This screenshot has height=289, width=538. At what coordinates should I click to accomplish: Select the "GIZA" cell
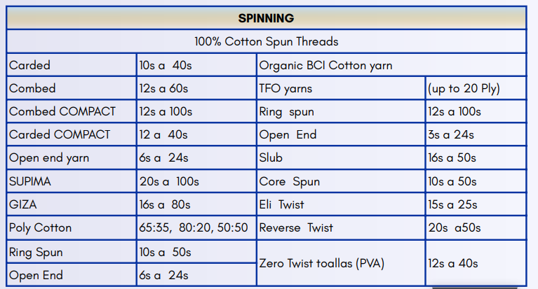23,204
